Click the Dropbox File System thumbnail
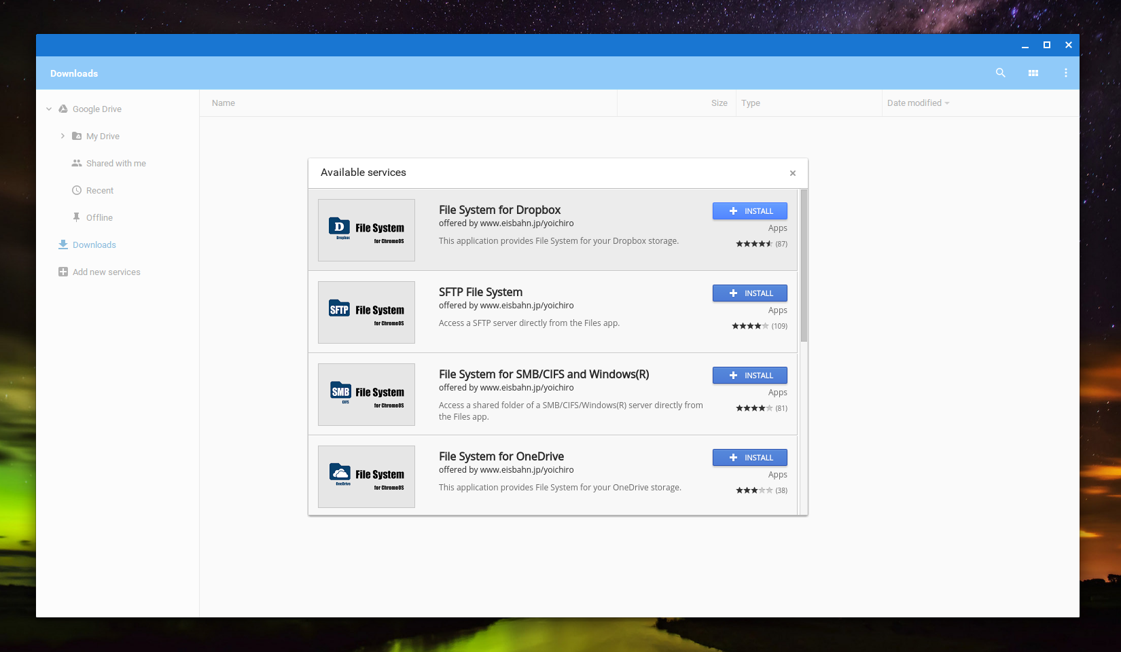1121x652 pixels. pos(366,230)
